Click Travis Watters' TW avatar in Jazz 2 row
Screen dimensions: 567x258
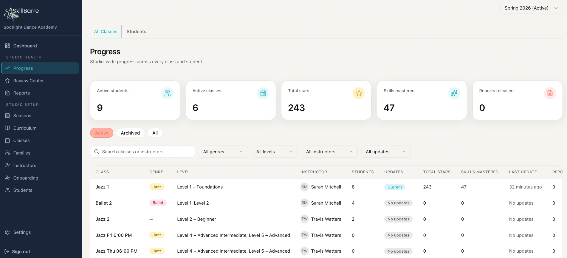point(304,219)
